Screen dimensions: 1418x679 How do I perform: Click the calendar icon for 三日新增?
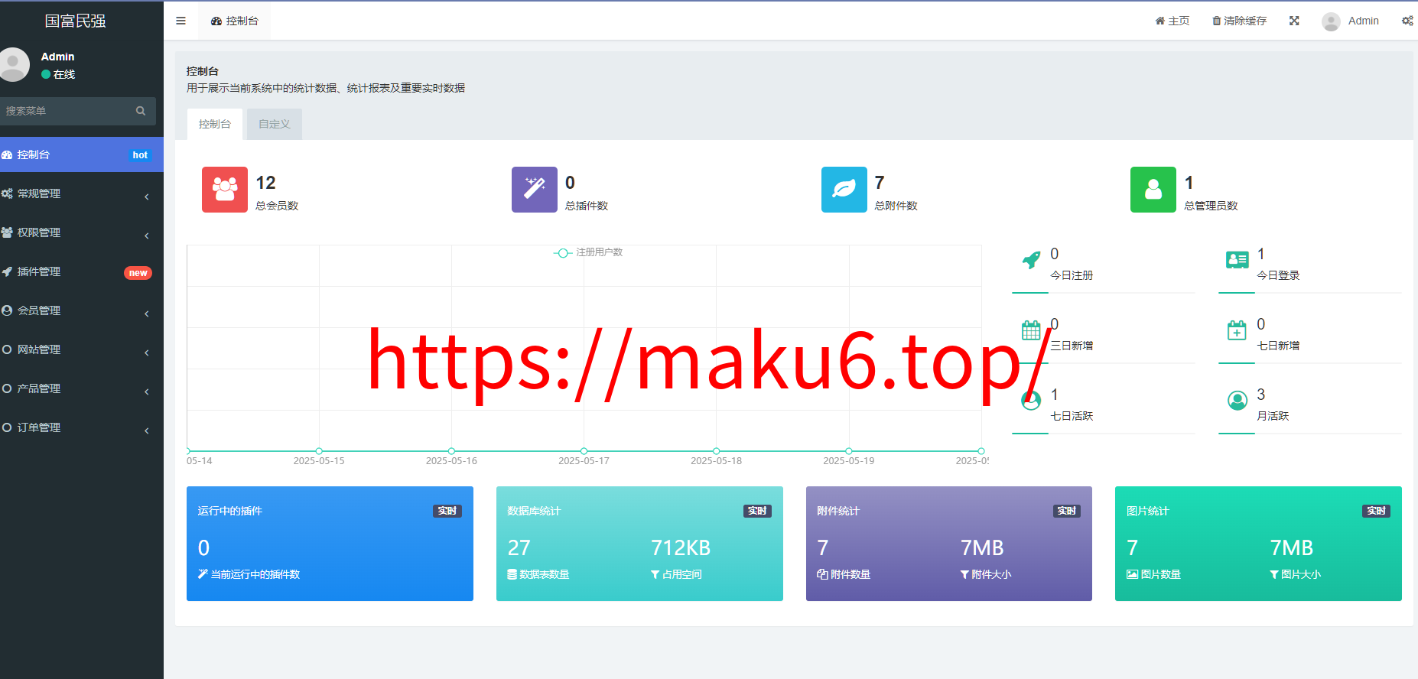(x=1031, y=330)
